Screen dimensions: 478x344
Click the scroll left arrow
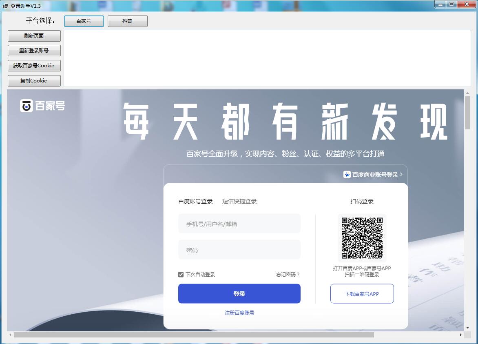10,335
